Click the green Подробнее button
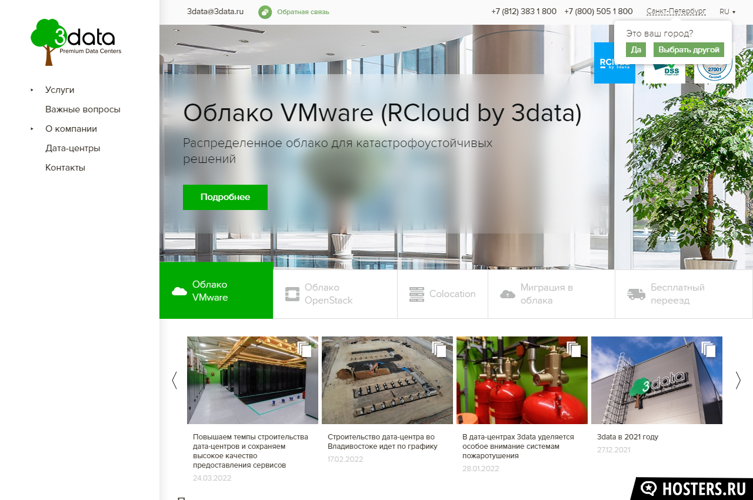Screen dimensions: 753x500 pyautogui.click(x=225, y=197)
